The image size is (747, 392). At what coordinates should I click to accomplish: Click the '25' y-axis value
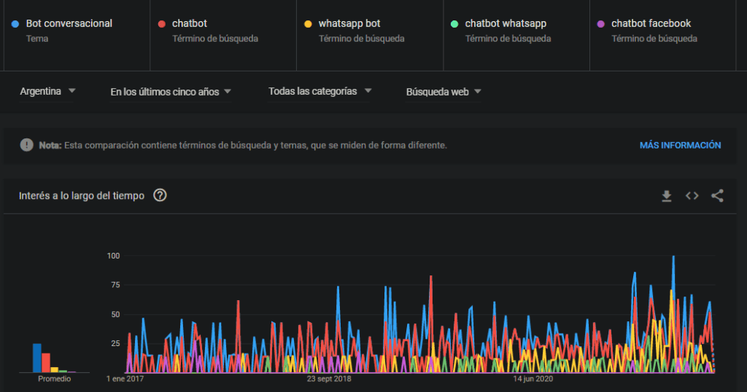(x=115, y=343)
